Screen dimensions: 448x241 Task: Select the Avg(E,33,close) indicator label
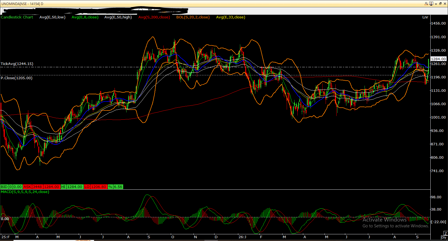click(231, 17)
